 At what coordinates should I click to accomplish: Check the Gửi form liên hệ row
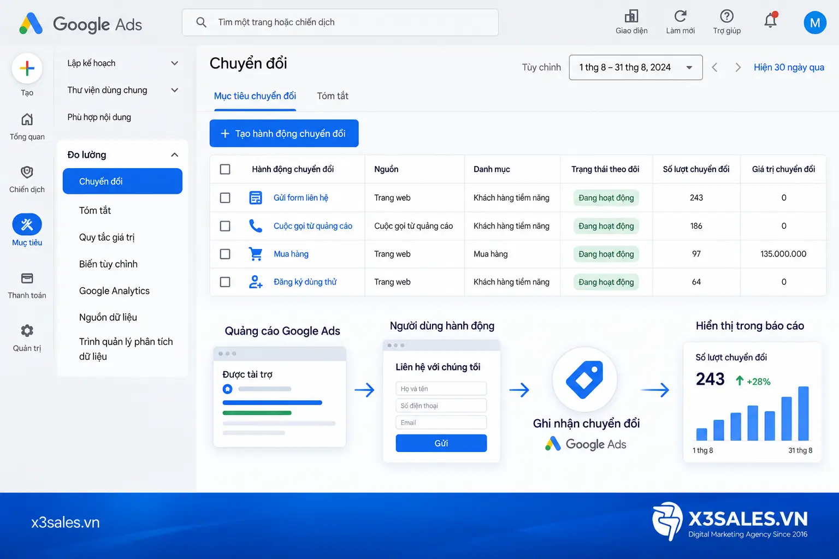(x=225, y=198)
